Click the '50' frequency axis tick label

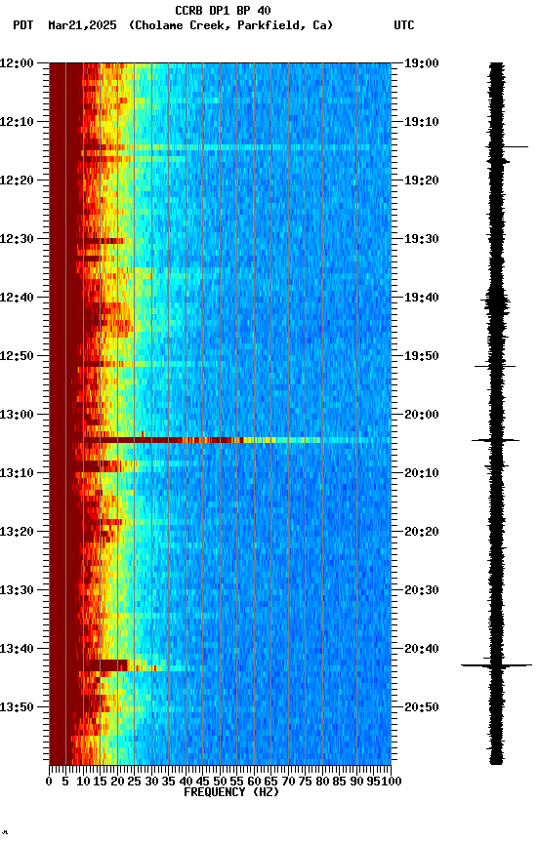[x=220, y=783]
